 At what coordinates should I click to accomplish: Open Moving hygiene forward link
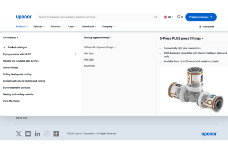click(x=98, y=38)
